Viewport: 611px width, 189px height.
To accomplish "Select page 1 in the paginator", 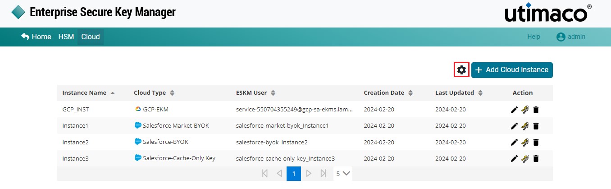I will coord(294,173).
